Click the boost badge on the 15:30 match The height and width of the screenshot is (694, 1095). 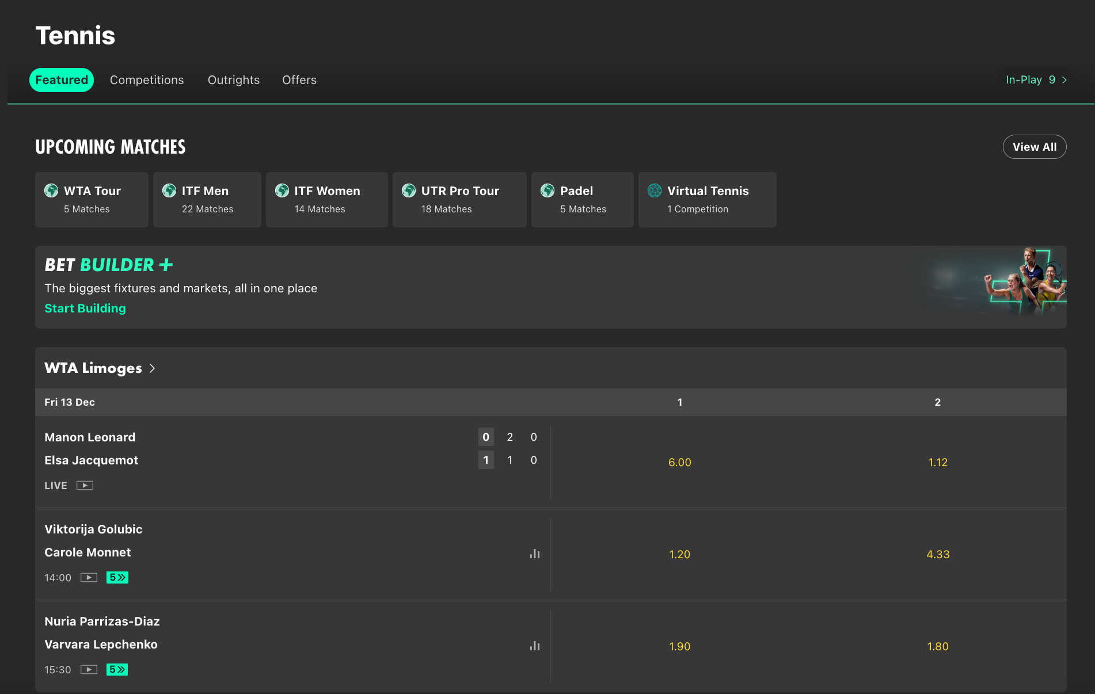pos(117,669)
